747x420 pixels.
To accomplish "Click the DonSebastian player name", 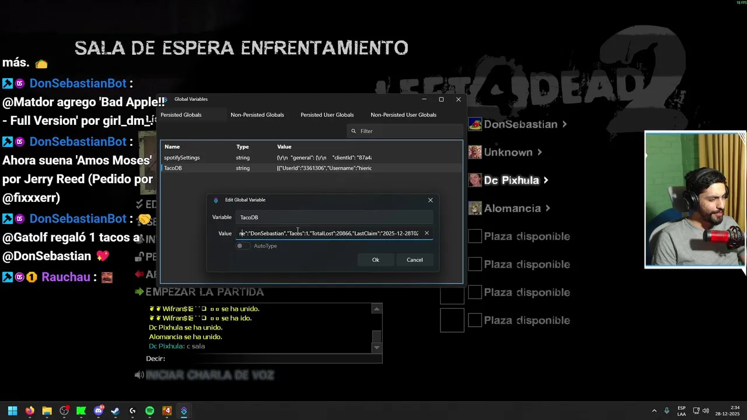I will click(521, 124).
